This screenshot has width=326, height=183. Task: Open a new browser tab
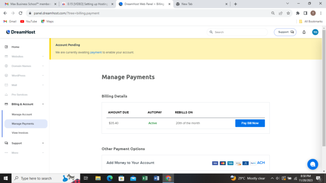tap(235, 4)
